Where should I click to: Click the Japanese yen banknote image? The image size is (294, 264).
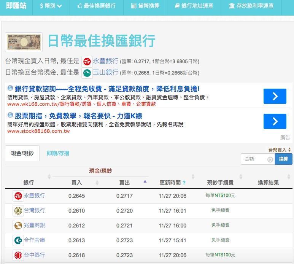tap(24, 42)
